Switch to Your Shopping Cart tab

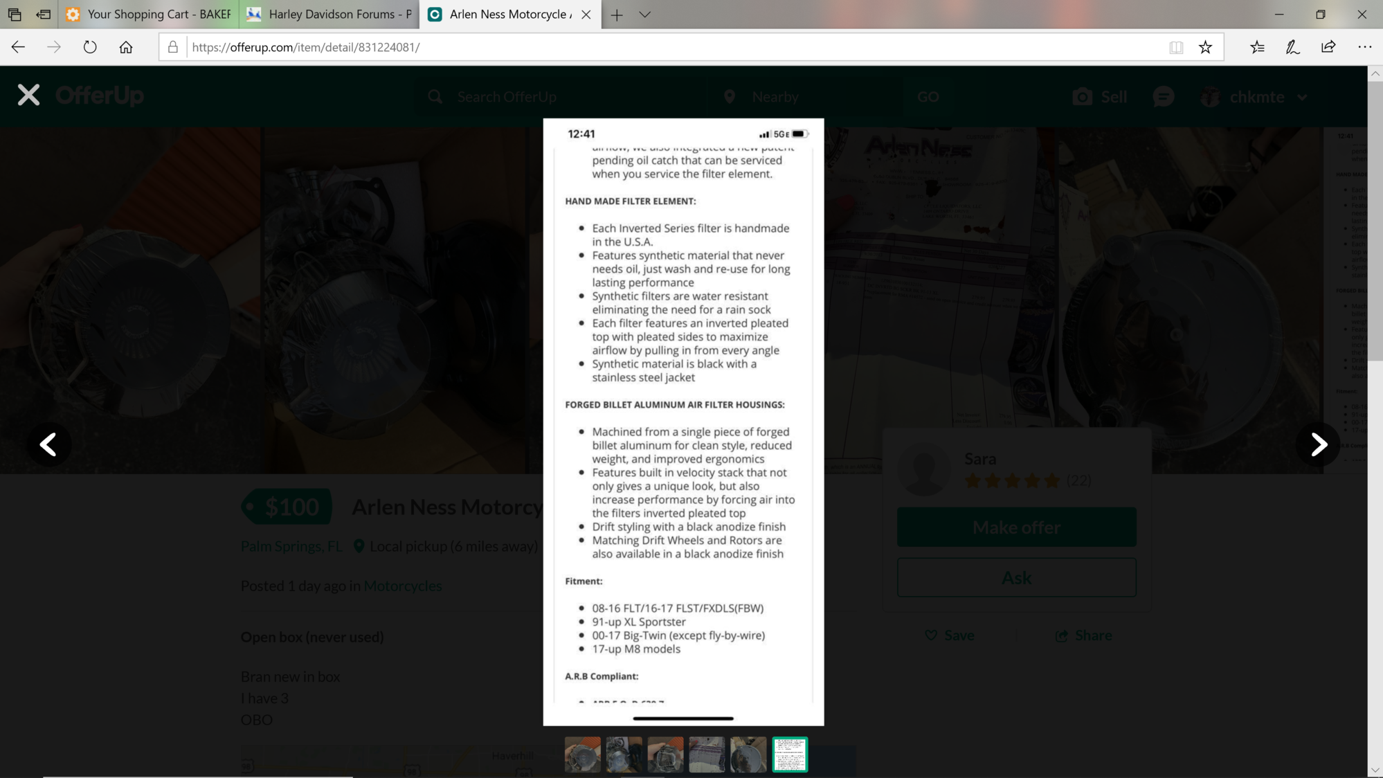point(150,15)
